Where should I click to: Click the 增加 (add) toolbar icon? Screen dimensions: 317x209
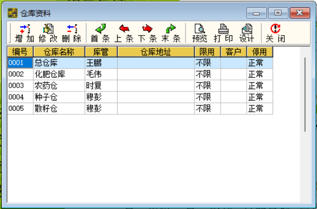pyautogui.click(x=24, y=33)
